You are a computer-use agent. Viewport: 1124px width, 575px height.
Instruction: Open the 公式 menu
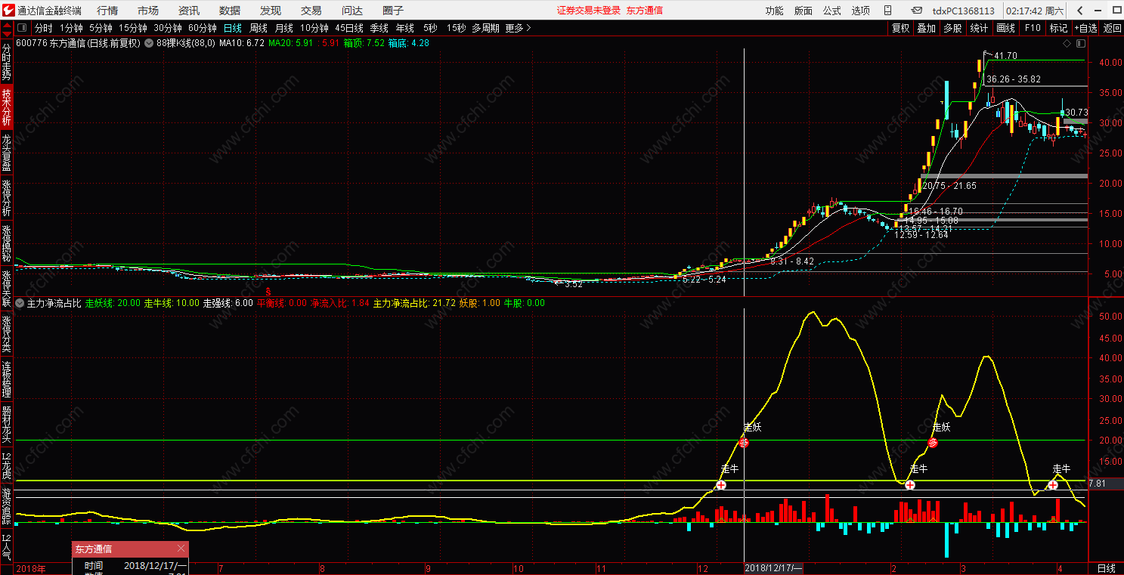(x=832, y=11)
